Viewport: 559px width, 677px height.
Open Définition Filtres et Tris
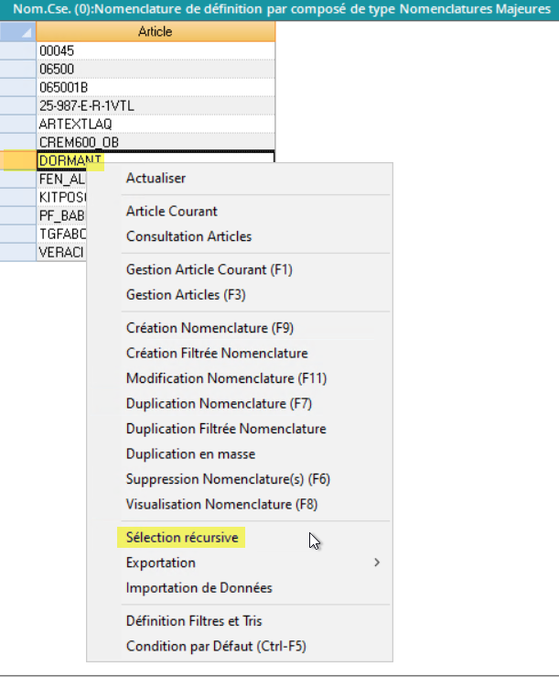(x=194, y=621)
